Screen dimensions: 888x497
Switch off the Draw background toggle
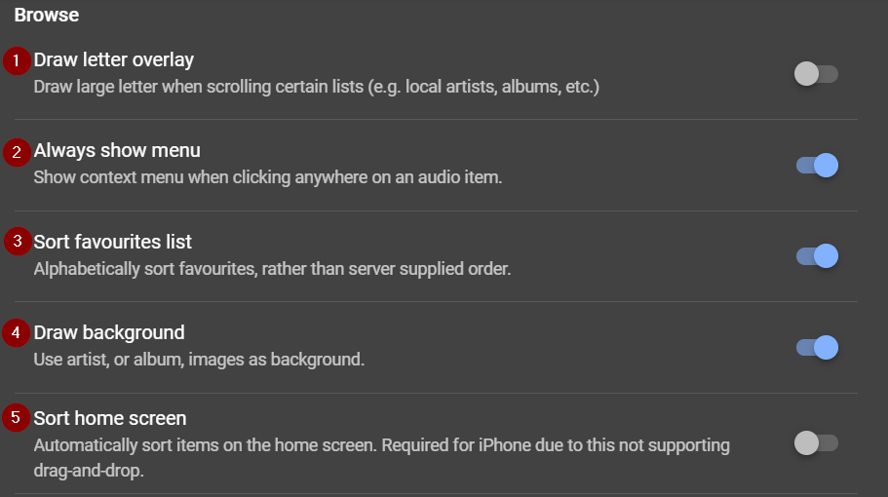816,348
